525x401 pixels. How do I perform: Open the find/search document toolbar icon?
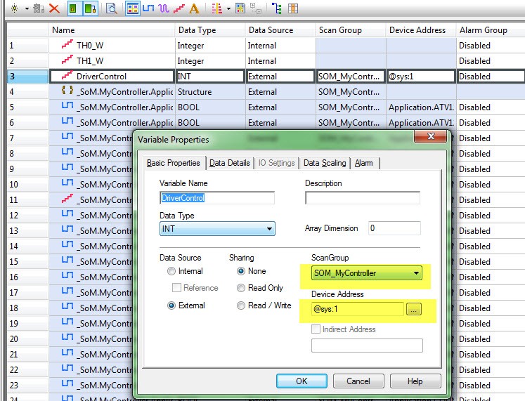coord(111,8)
